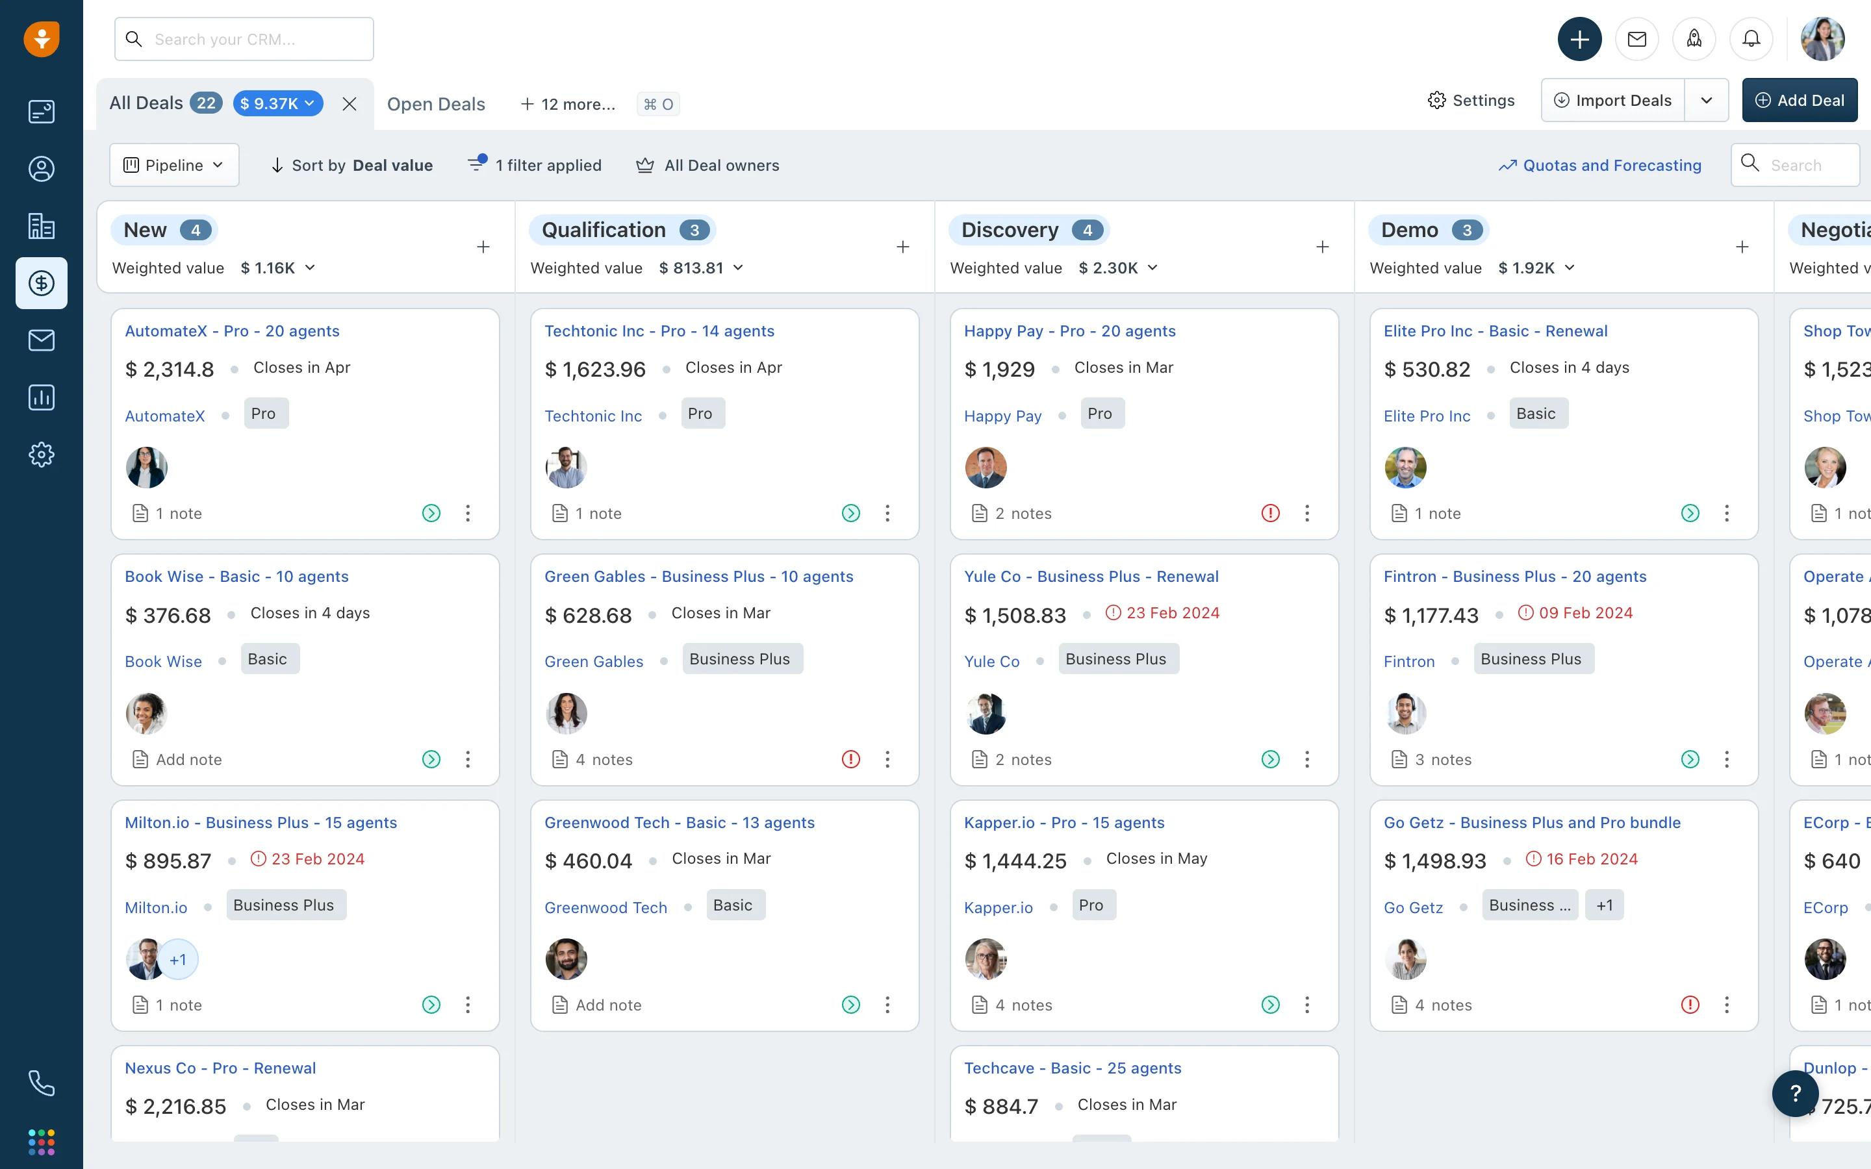Open deals Settings
This screenshot has width=1871, height=1169.
pos(1471,100)
